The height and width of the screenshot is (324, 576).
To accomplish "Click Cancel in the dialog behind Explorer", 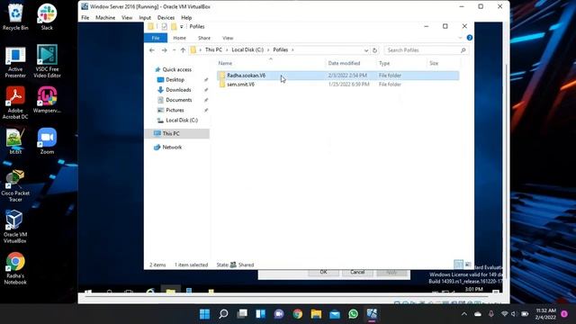I will click(x=357, y=272).
